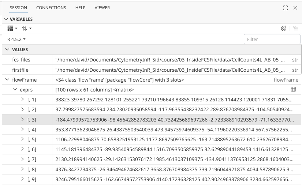The width and height of the screenshot is (302, 187).
Task: Open the HELP tab
Action: tap(80, 8)
